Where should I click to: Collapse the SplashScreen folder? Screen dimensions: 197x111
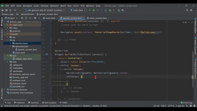coord(10,47)
